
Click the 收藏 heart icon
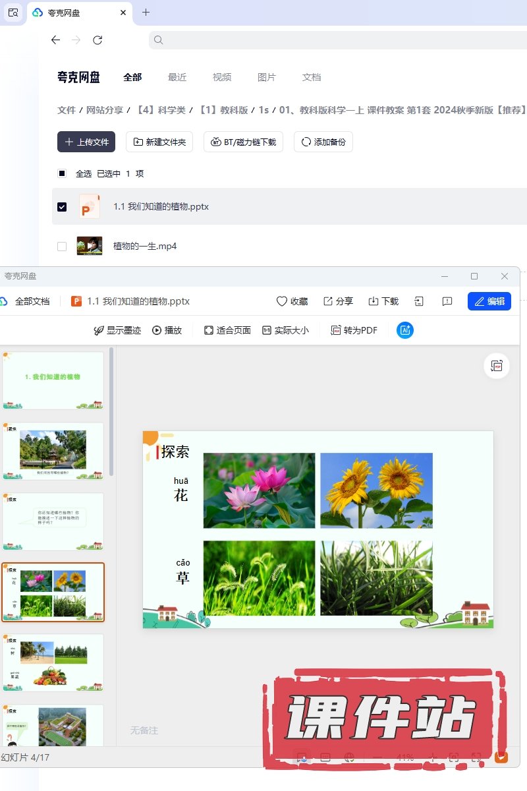(x=282, y=301)
